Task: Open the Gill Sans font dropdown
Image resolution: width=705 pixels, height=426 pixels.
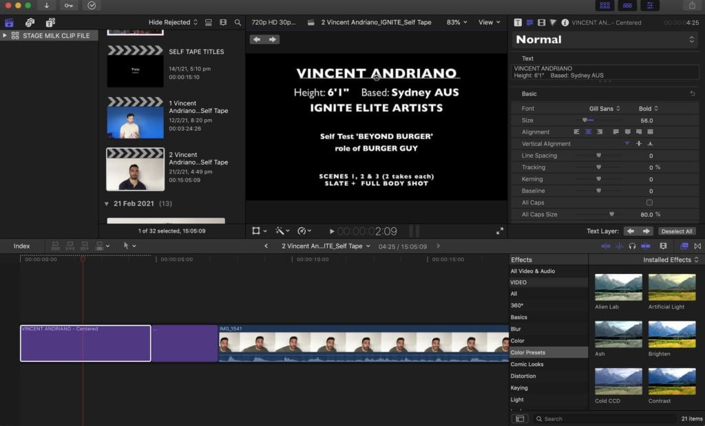Action: (604, 108)
